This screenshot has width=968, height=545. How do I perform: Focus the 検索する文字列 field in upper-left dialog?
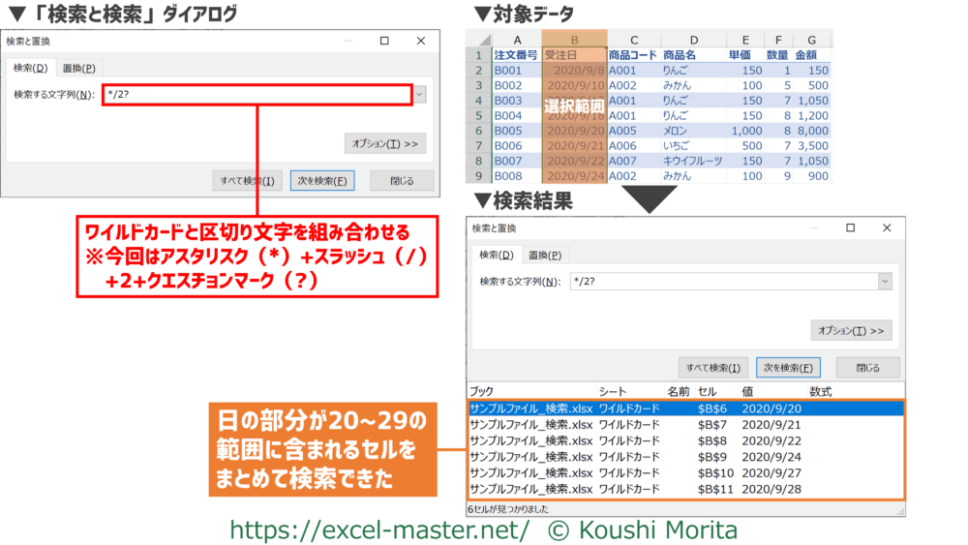point(257,95)
